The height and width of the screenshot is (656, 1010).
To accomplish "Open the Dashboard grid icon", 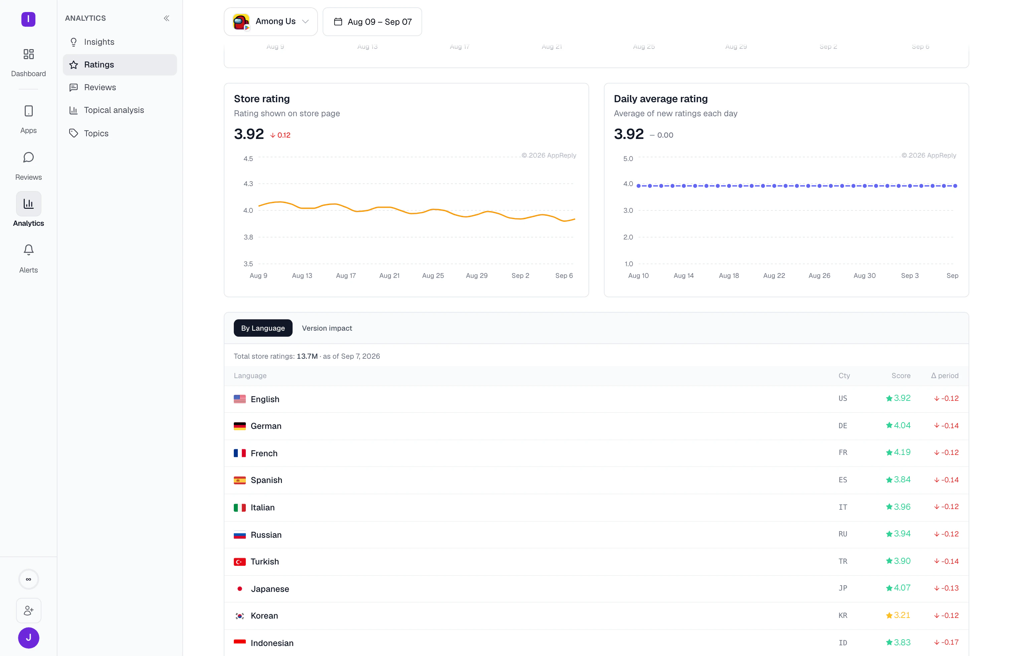I will (28, 54).
